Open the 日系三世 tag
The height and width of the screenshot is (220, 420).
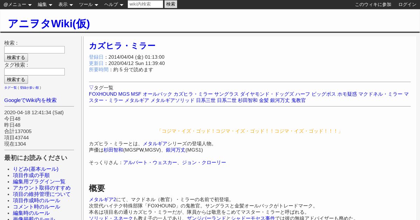(206, 100)
